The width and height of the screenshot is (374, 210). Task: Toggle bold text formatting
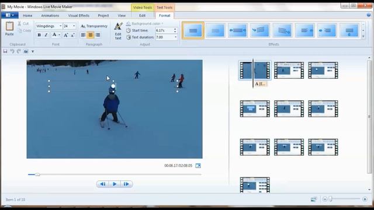[x=39, y=35]
